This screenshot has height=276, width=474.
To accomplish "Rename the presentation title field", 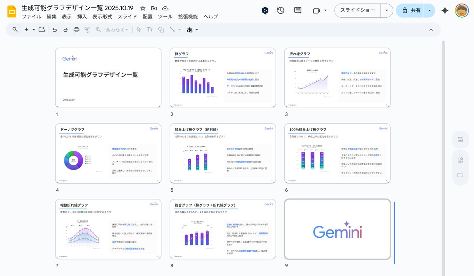I will pos(77,8).
